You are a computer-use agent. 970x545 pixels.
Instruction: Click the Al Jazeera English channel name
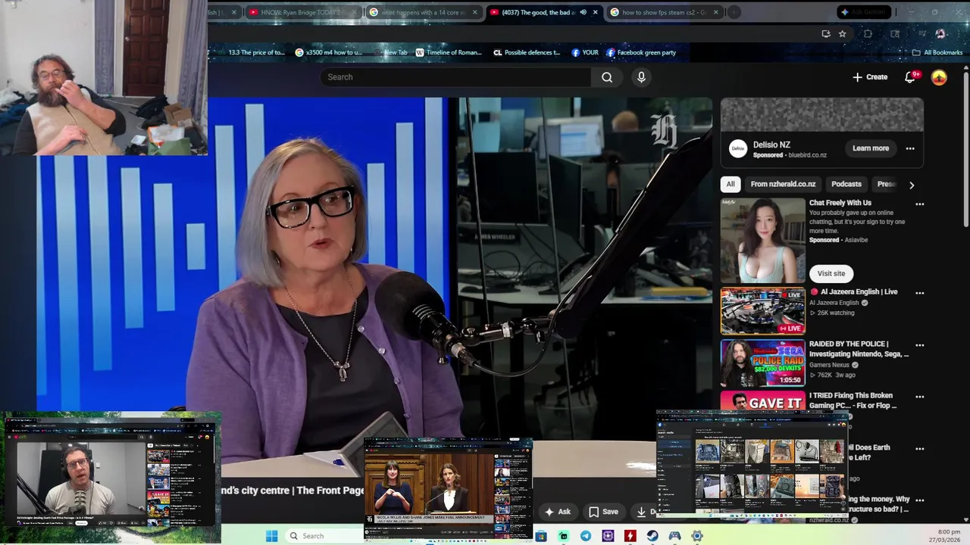click(834, 303)
